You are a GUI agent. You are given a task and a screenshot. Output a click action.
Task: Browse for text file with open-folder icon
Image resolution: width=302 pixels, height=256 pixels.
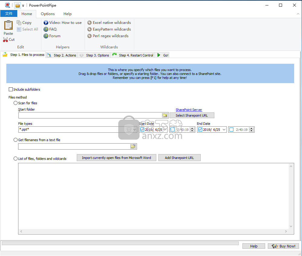coord(133,146)
